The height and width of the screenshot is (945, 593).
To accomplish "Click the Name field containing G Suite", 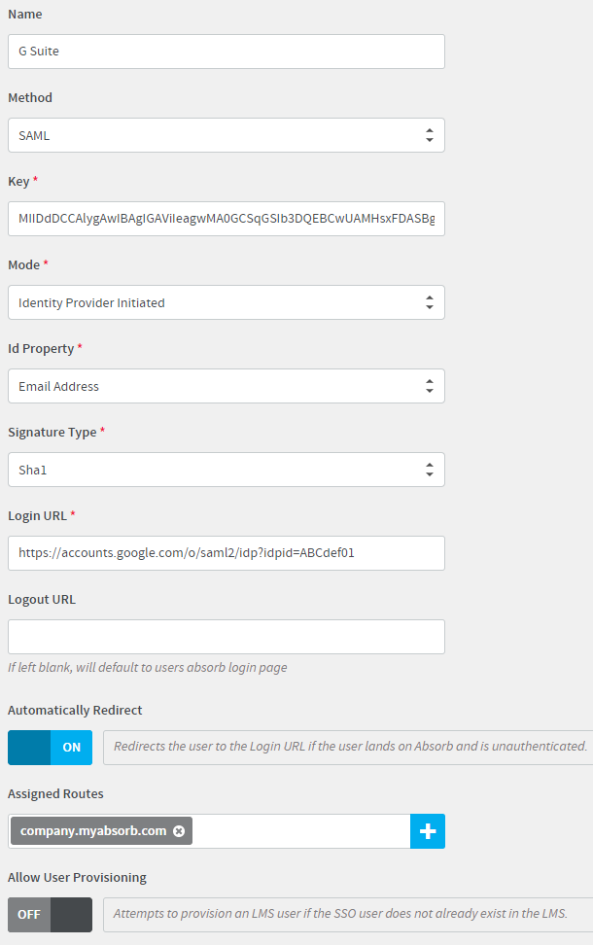I will 227,52.
